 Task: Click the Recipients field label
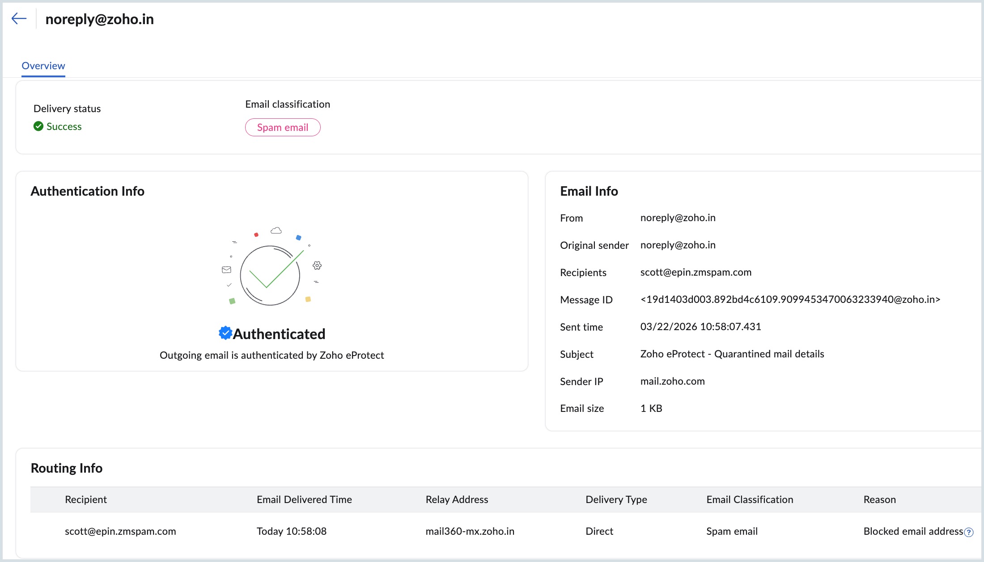point(583,273)
